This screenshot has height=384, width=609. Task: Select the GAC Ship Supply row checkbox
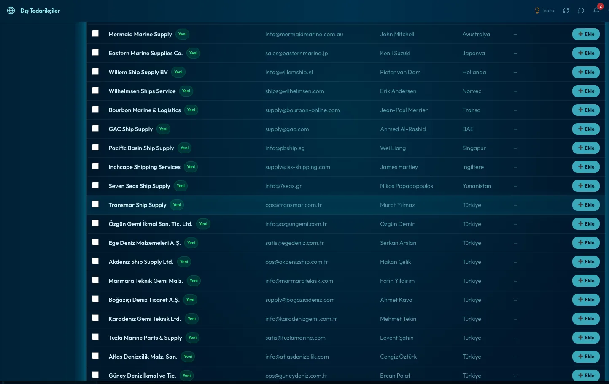coord(95,128)
